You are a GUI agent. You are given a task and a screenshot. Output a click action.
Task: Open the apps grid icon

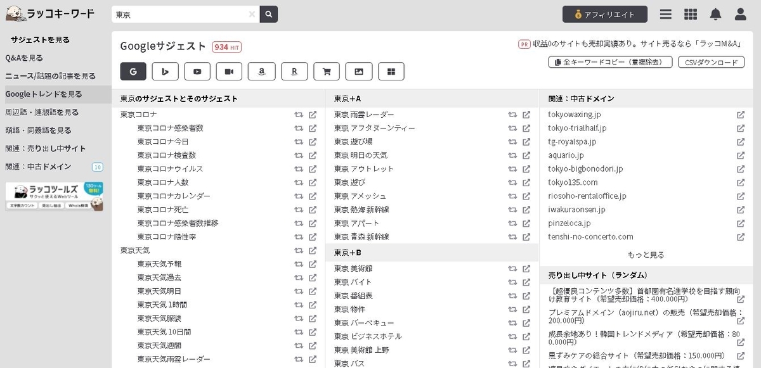point(691,14)
